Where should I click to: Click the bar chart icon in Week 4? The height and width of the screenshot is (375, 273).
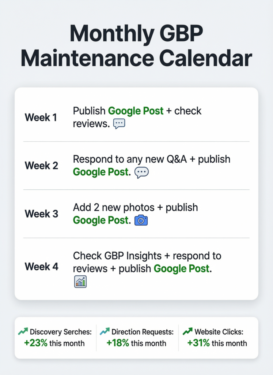80,282
